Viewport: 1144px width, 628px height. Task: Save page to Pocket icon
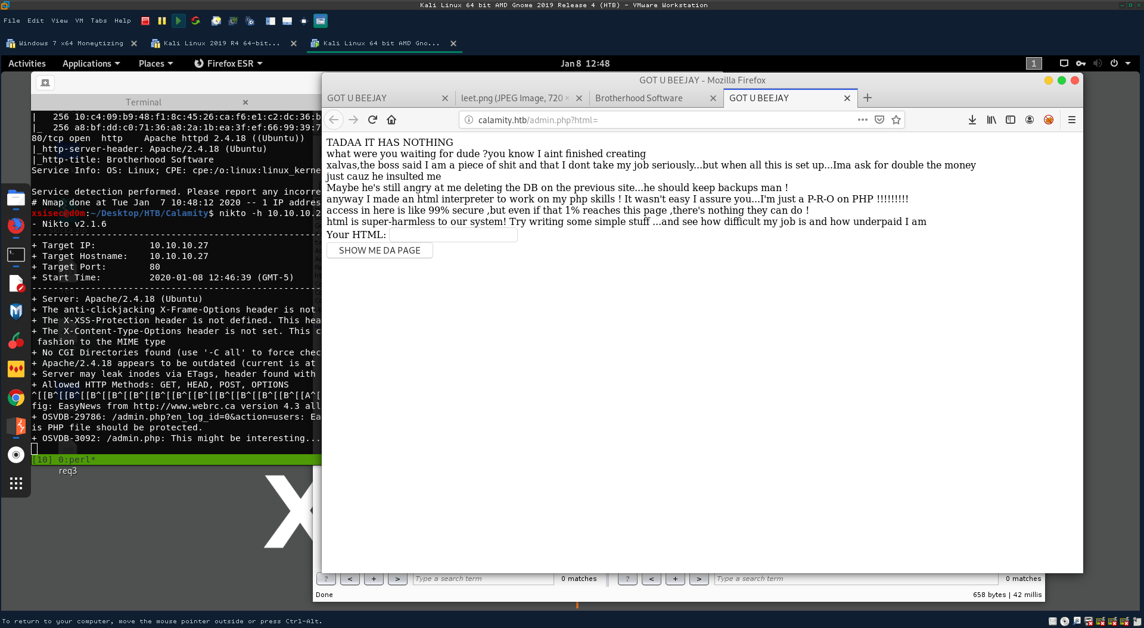879,120
